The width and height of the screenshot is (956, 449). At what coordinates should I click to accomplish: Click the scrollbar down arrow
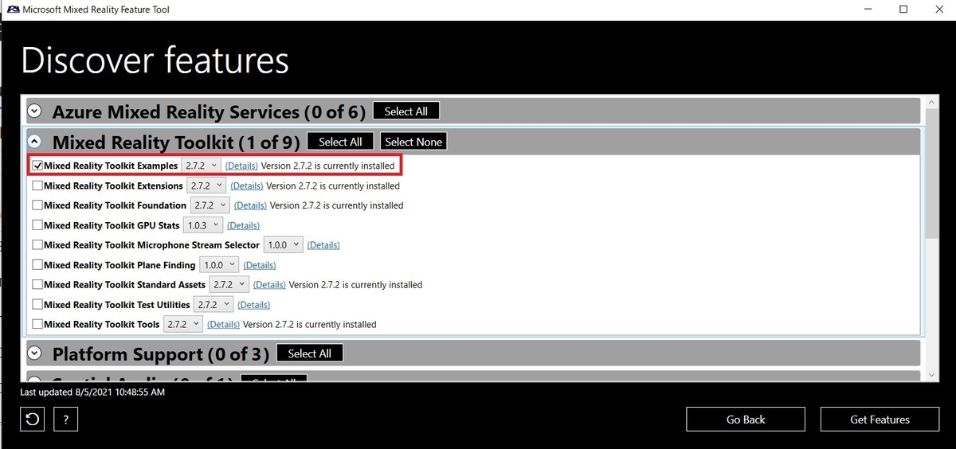tap(931, 374)
